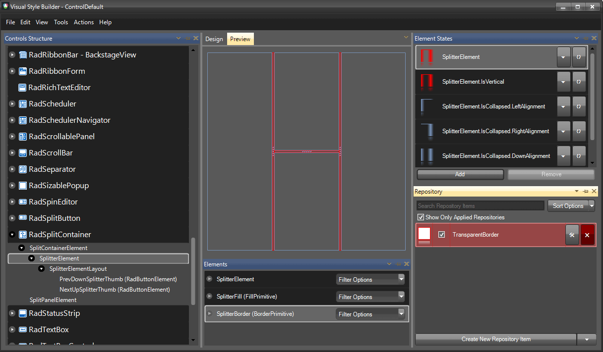Click braces button for SplitterElement.IsVertical state
This screenshot has width=603, height=352.
[579, 82]
